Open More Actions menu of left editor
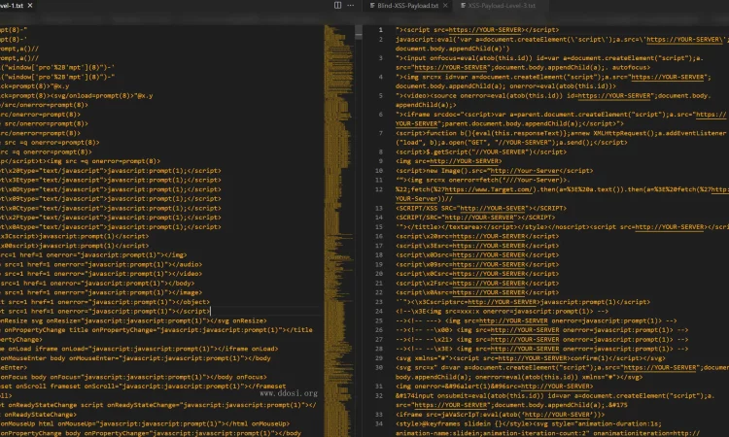Screen dimensions: 729x437 click(x=351, y=5)
